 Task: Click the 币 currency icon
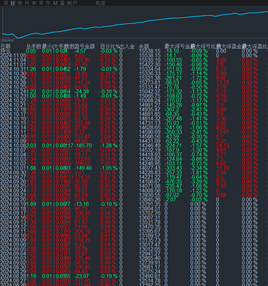tap(48, 3)
